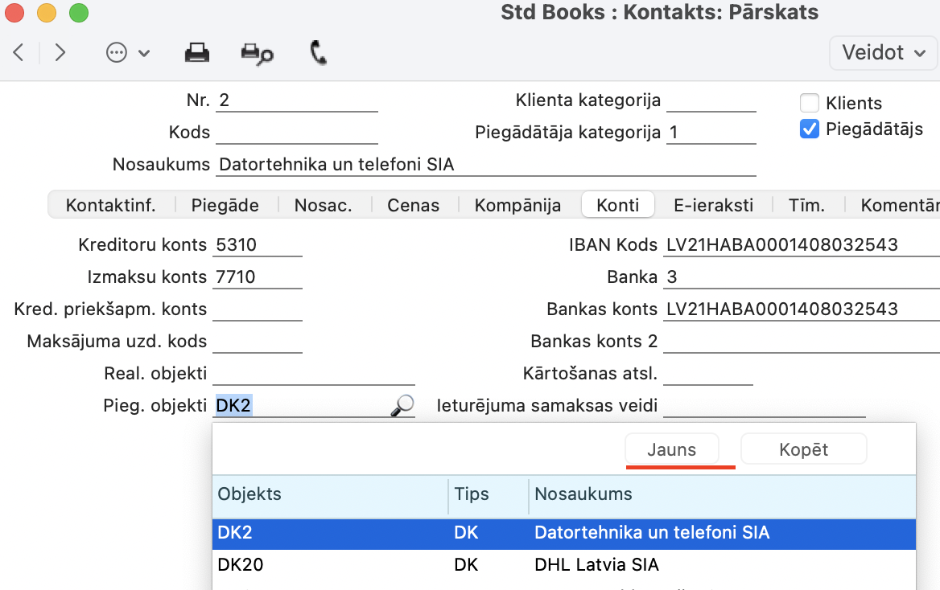Open the ellipsis actions menu
940x590 pixels.
pos(127,53)
